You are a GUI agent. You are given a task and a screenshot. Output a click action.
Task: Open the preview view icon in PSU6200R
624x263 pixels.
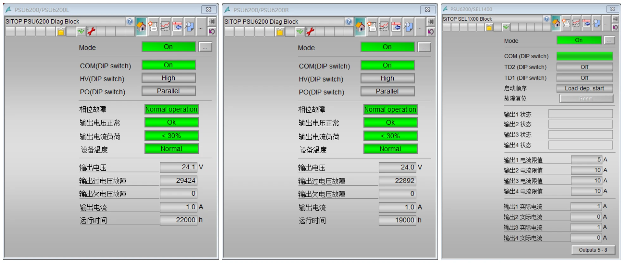(x=408, y=26)
